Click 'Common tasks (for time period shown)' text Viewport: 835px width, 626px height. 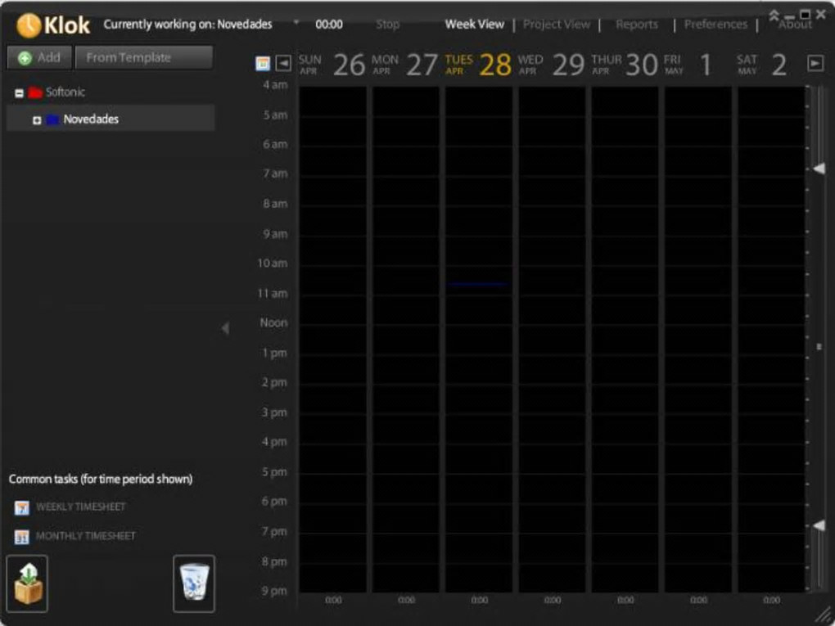coord(101,479)
